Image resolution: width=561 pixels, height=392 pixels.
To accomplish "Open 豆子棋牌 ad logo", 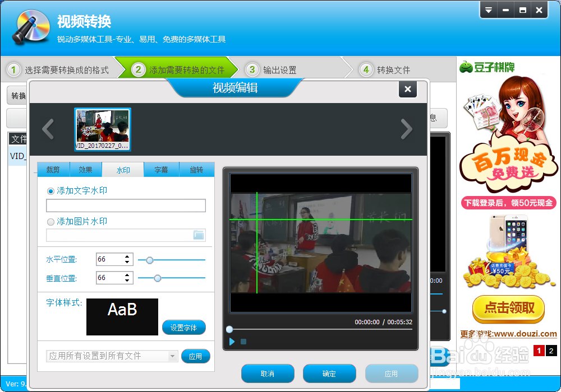I will coord(487,67).
